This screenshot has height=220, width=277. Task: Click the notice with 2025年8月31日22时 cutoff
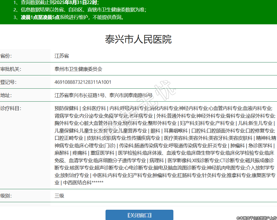(56, 3)
